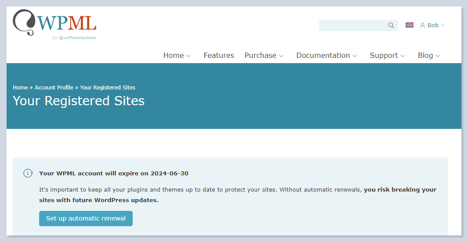
Task: Open the Features menu item
Action: (x=219, y=56)
